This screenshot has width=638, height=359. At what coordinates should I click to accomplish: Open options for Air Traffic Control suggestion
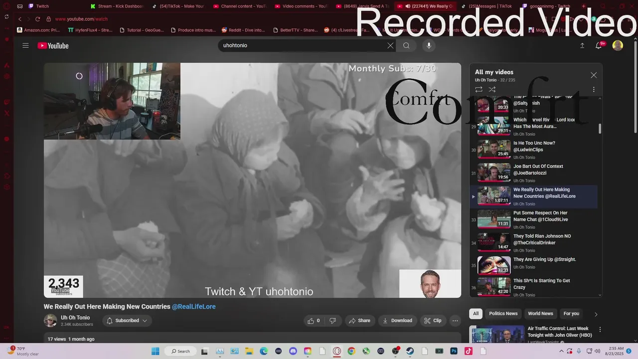tap(600, 330)
